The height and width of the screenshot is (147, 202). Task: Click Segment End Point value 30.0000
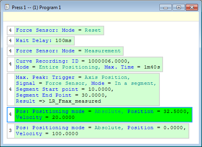[x=93, y=95]
